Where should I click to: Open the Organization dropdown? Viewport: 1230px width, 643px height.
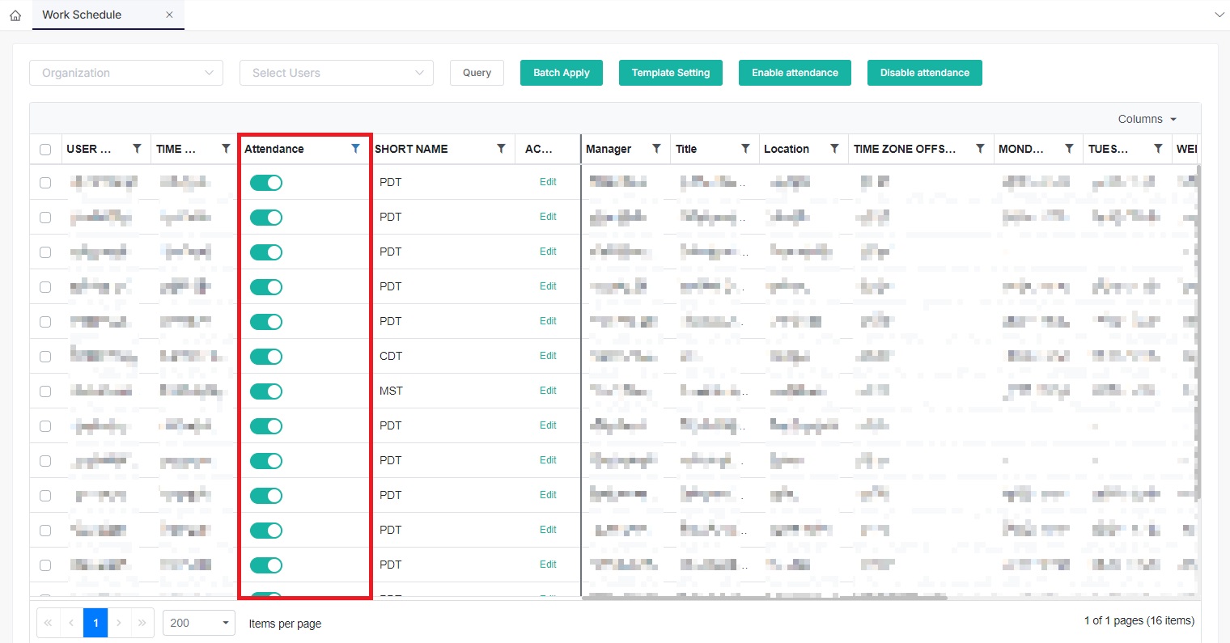126,73
